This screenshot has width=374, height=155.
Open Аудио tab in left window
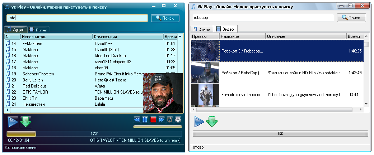coord(16,29)
